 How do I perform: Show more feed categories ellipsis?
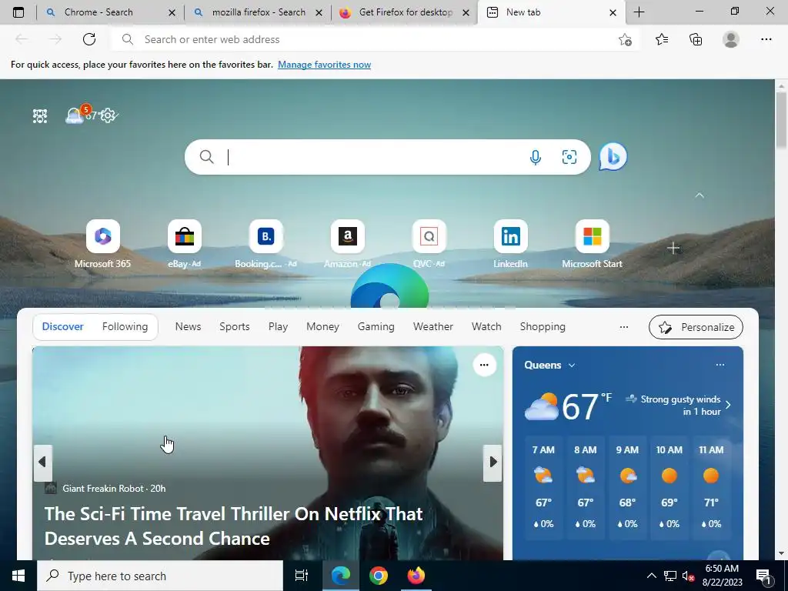coord(623,326)
